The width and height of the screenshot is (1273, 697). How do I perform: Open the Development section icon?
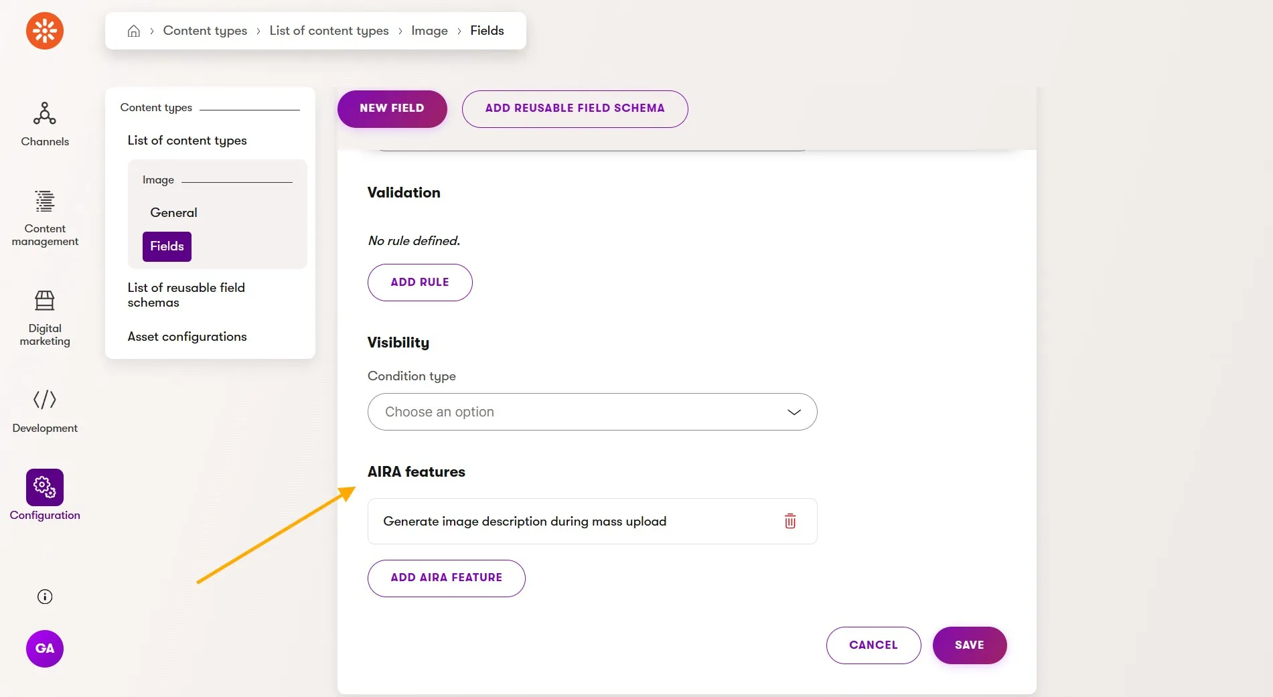point(45,400)
